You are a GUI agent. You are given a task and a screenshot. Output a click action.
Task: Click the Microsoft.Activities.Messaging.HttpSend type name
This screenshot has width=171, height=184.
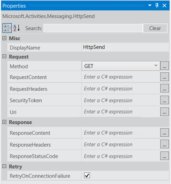click(x=49, y=16)
